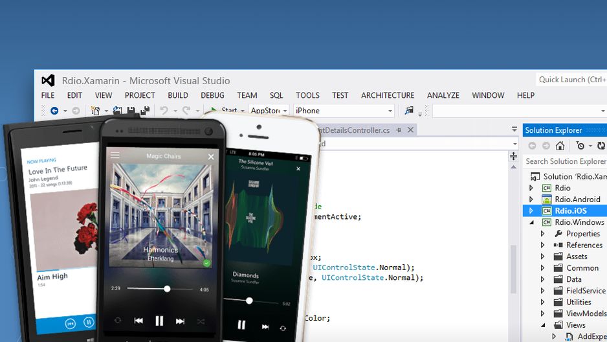Close the DetailsController.cs document tab
Viewport: 607px width, 342px height.
click(411, 130)
